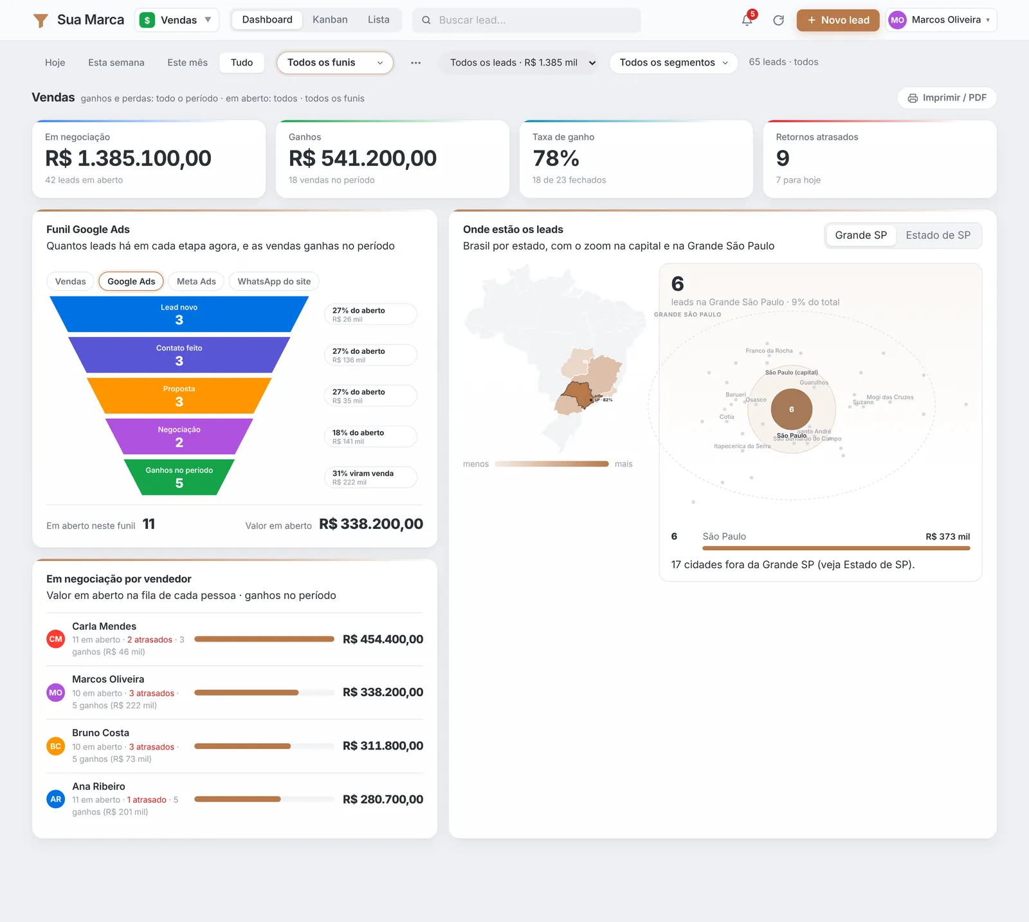Viewport: 1029px width, 922px height.
Task: Click Carla Mendes' progress bar
Action: coord(264,639)
